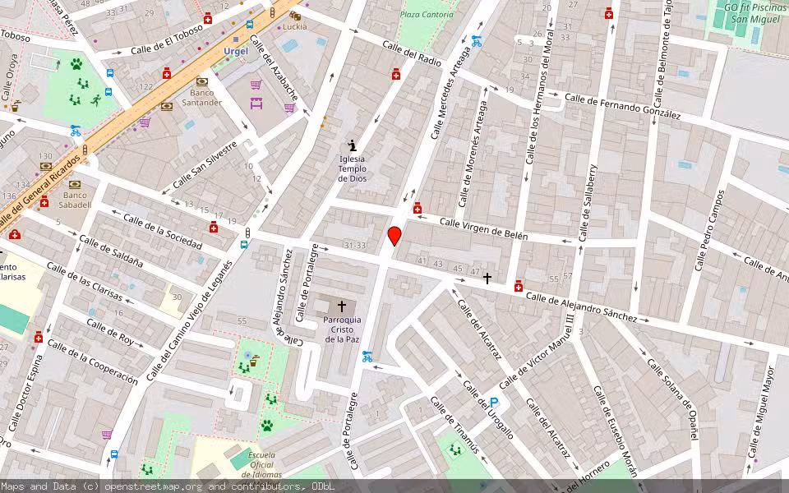Click the Banco Sabadell bank icon
The width and height of the screenshot is (789, 493).
coord(75,185)
